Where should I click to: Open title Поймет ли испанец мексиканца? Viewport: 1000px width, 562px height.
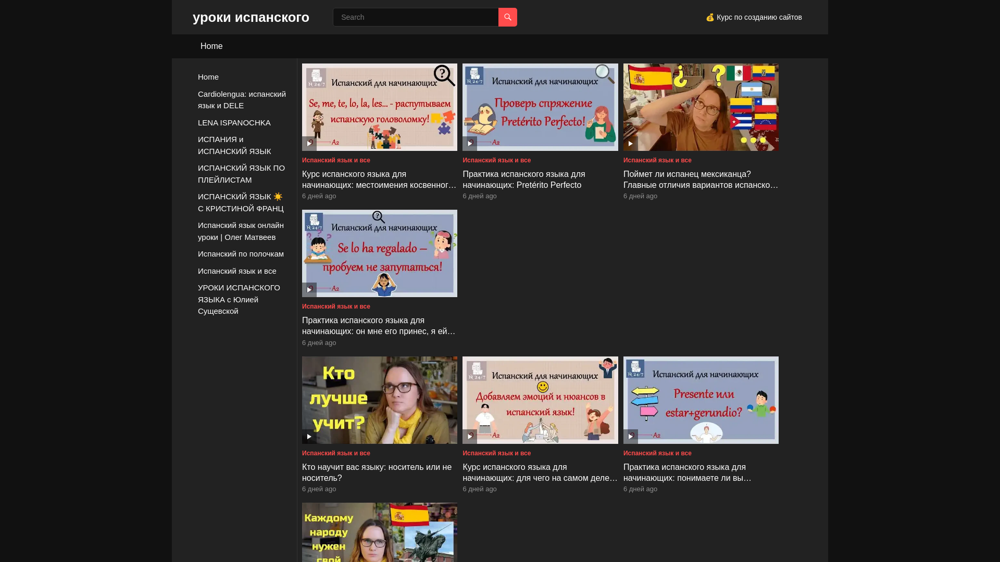point(701,180)
